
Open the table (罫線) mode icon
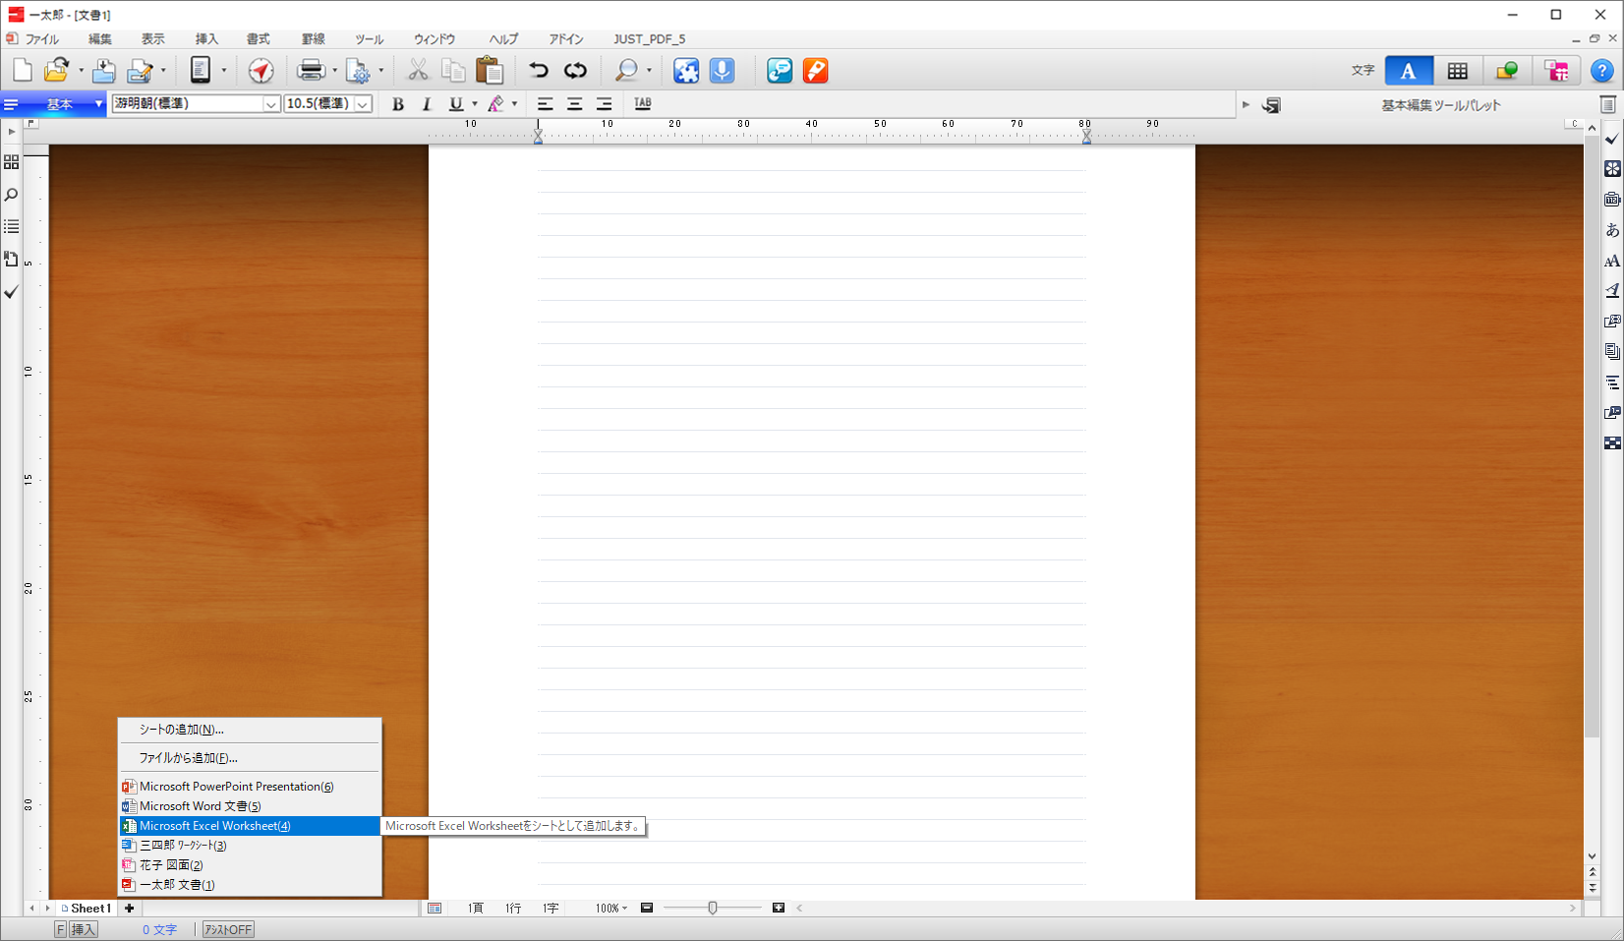(x=1457, y=71)
